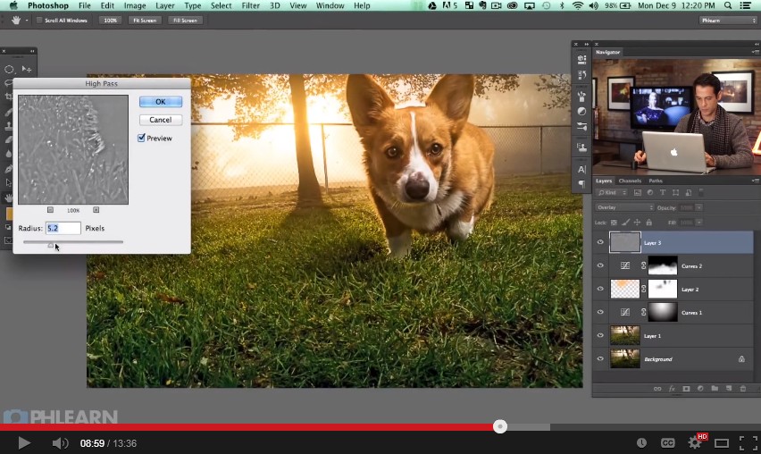Collapse the right panel dock arrows
Image resolution: width=761 pixels, height=454 pixels.
click(x=757, y=44)
